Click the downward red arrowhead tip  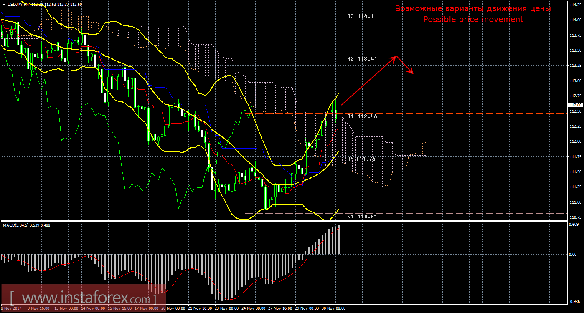413,74
